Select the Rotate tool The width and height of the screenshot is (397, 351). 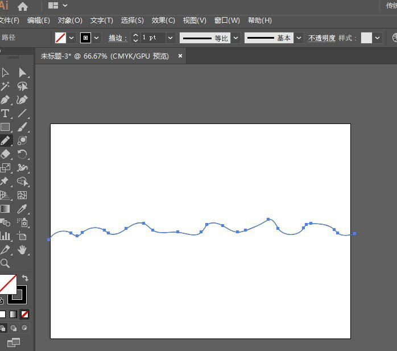coord(22,154)
